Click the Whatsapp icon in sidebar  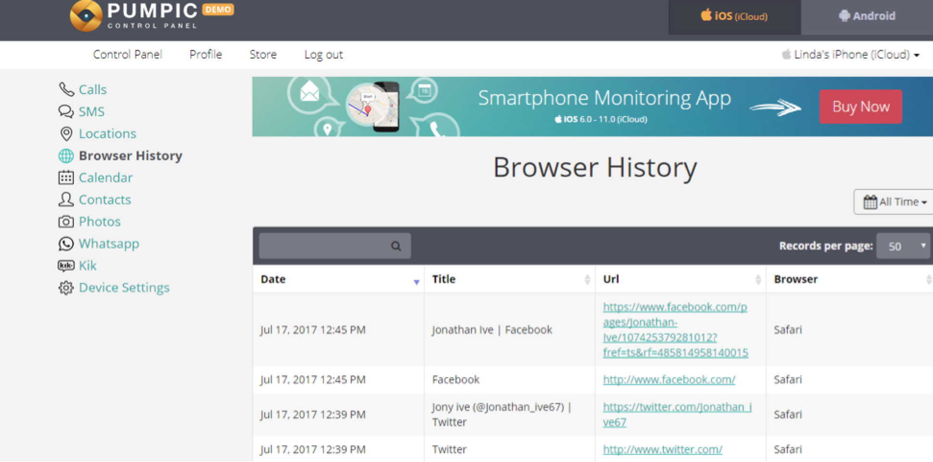[66, 244]
